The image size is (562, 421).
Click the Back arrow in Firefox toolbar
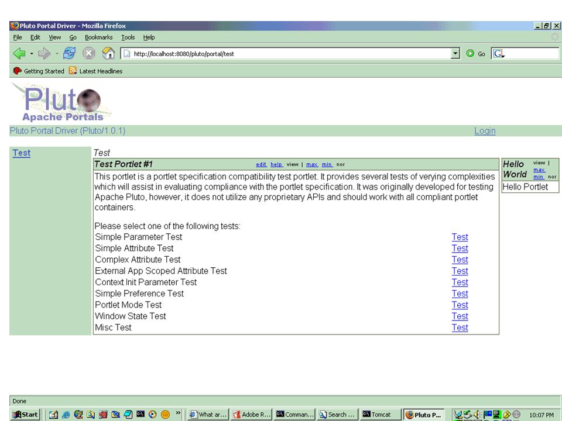[x=19, y=54]
